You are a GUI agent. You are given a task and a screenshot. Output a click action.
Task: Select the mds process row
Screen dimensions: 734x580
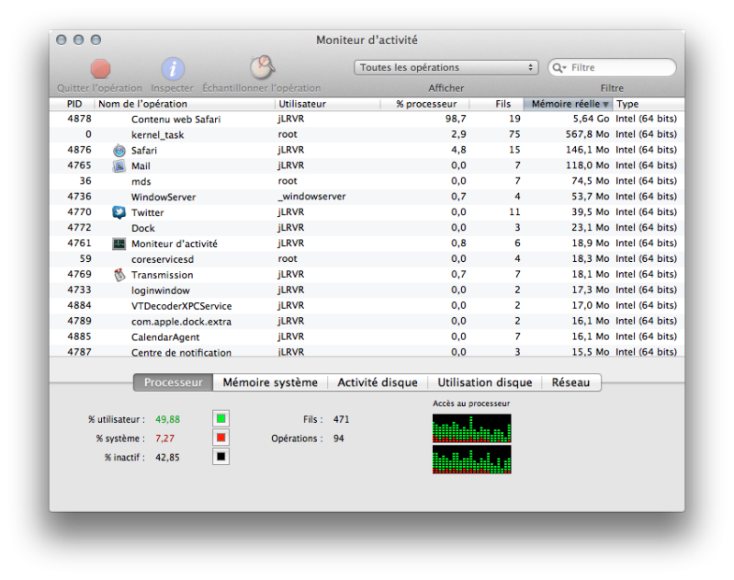367,181
